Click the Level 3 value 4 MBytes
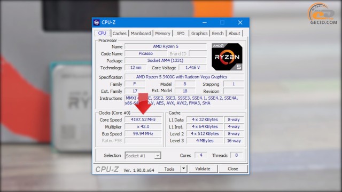342x192 pixels. (x=205, y=141)
